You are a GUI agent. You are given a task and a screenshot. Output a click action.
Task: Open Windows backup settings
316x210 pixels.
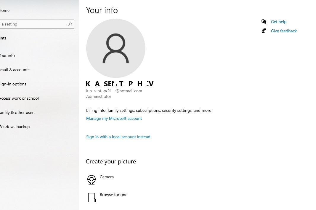[x=15, y=127]
